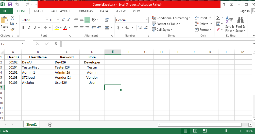
Task: Click the Copy icon in Clipboard group
Action: click(x=12, y=24)
